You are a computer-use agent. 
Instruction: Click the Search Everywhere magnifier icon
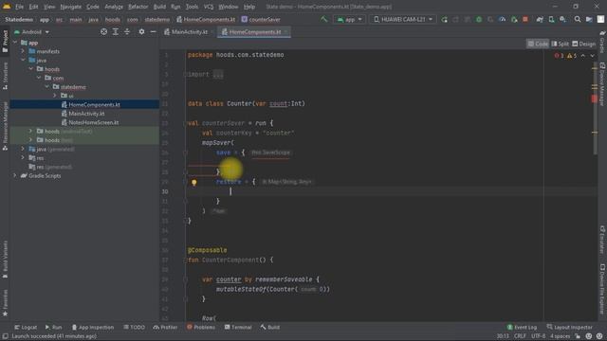[578, 19]
